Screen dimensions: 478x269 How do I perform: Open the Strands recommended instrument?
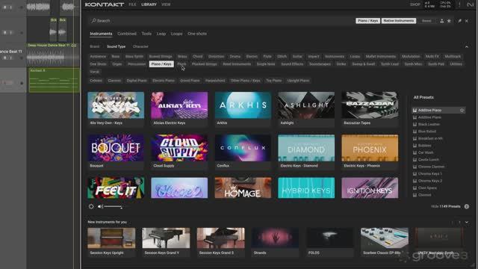pos(275,242)
